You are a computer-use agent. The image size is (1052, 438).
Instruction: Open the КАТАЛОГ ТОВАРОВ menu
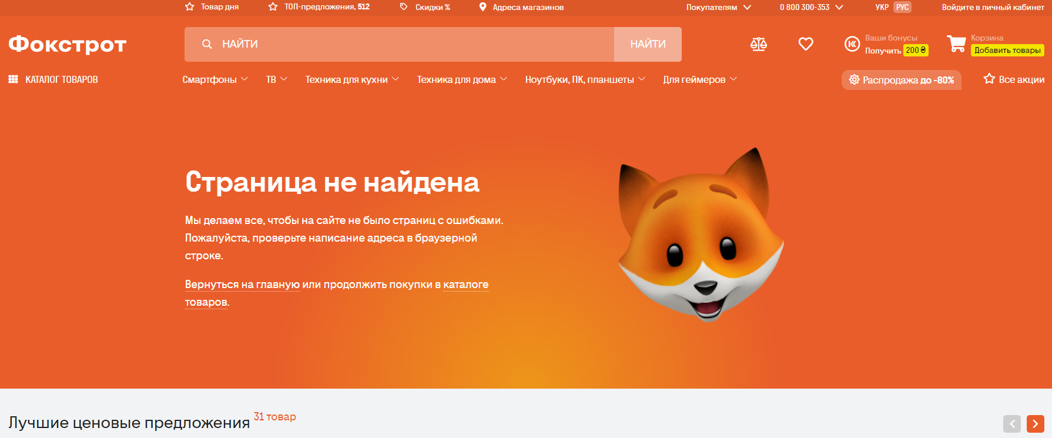click(x=53, y=79)
